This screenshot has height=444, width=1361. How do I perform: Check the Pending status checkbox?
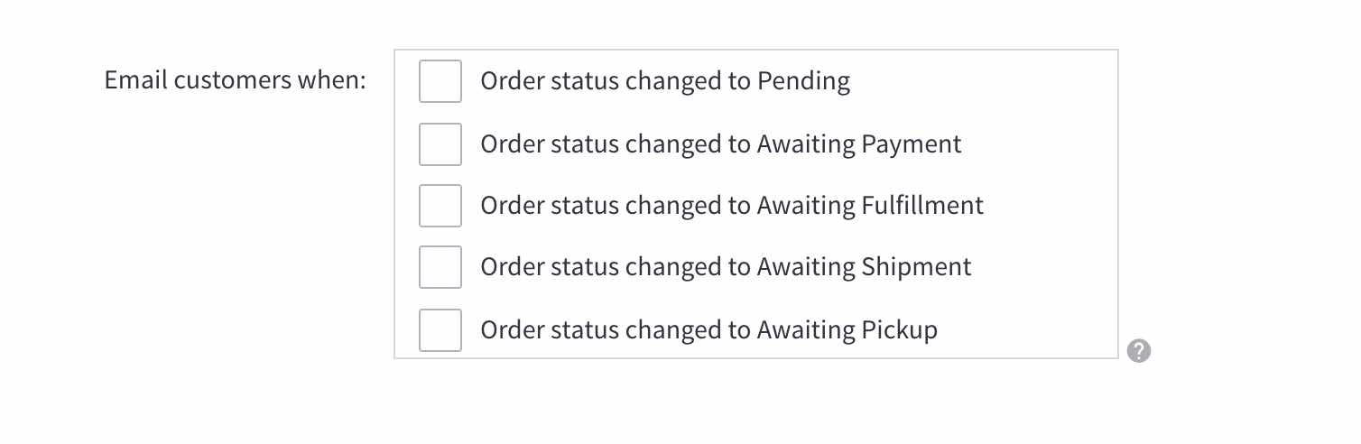(x=440, y=82)
